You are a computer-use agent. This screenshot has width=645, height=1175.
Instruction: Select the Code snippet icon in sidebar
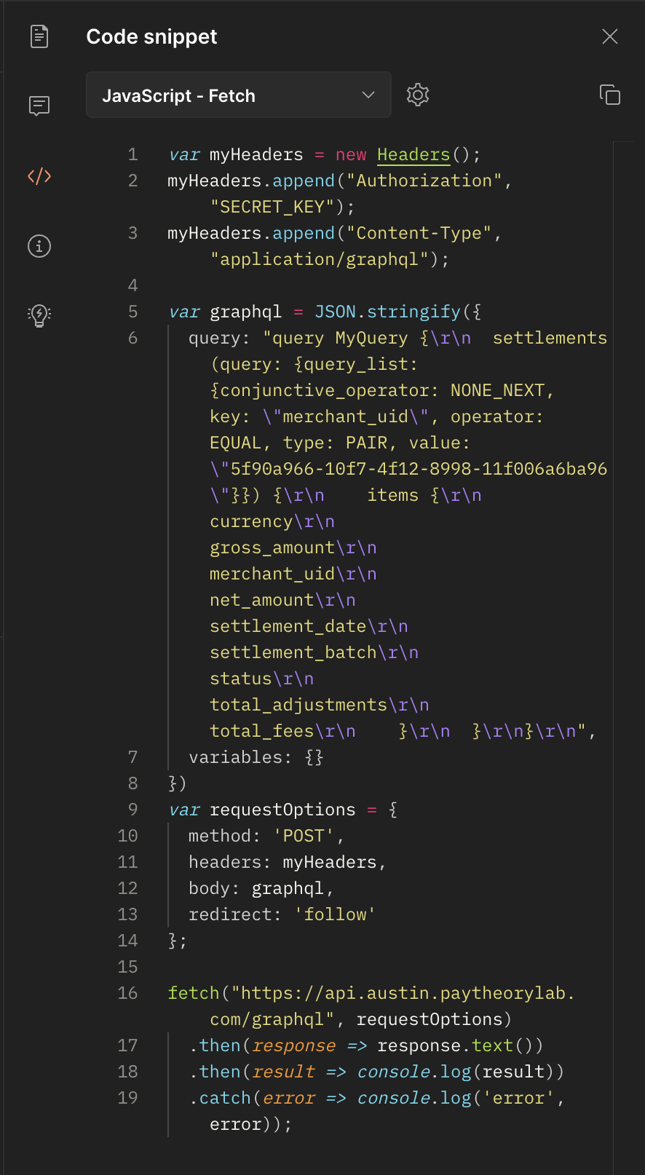click(39, 176)
